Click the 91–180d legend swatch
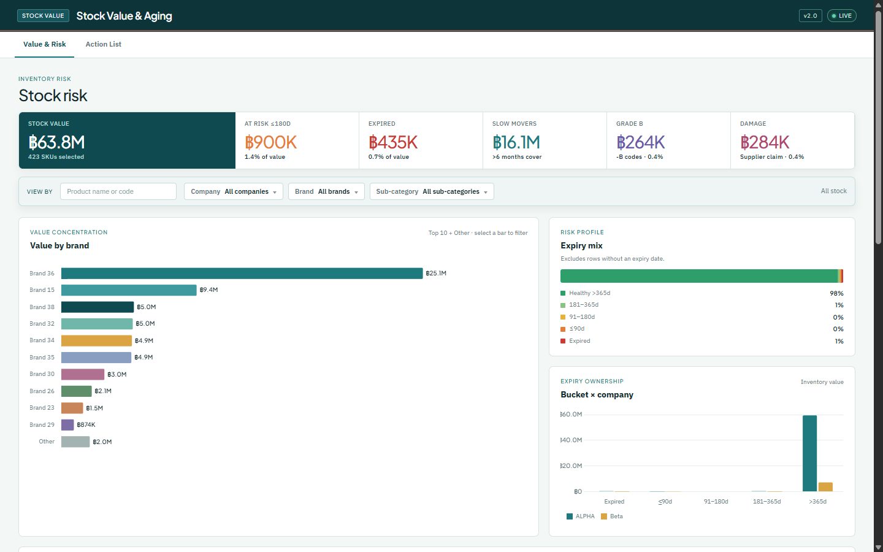This screenshot has height=552, width=883. coord(563,317)
